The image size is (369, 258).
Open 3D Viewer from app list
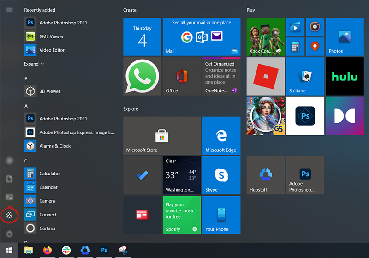click(x=70, y=91)
